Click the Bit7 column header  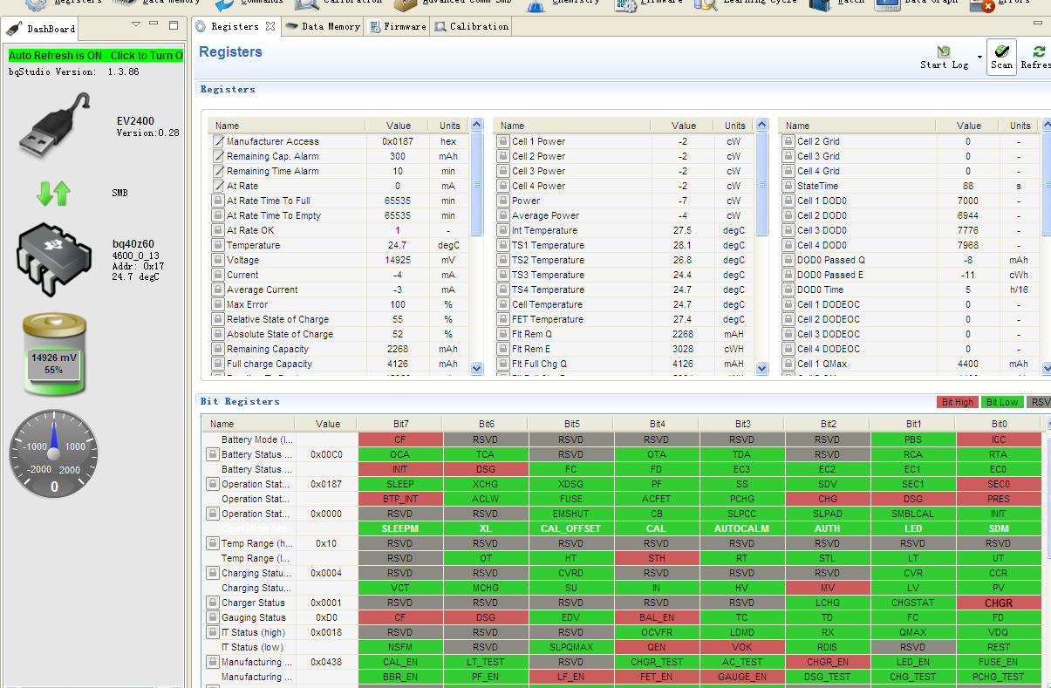(400, 424)
